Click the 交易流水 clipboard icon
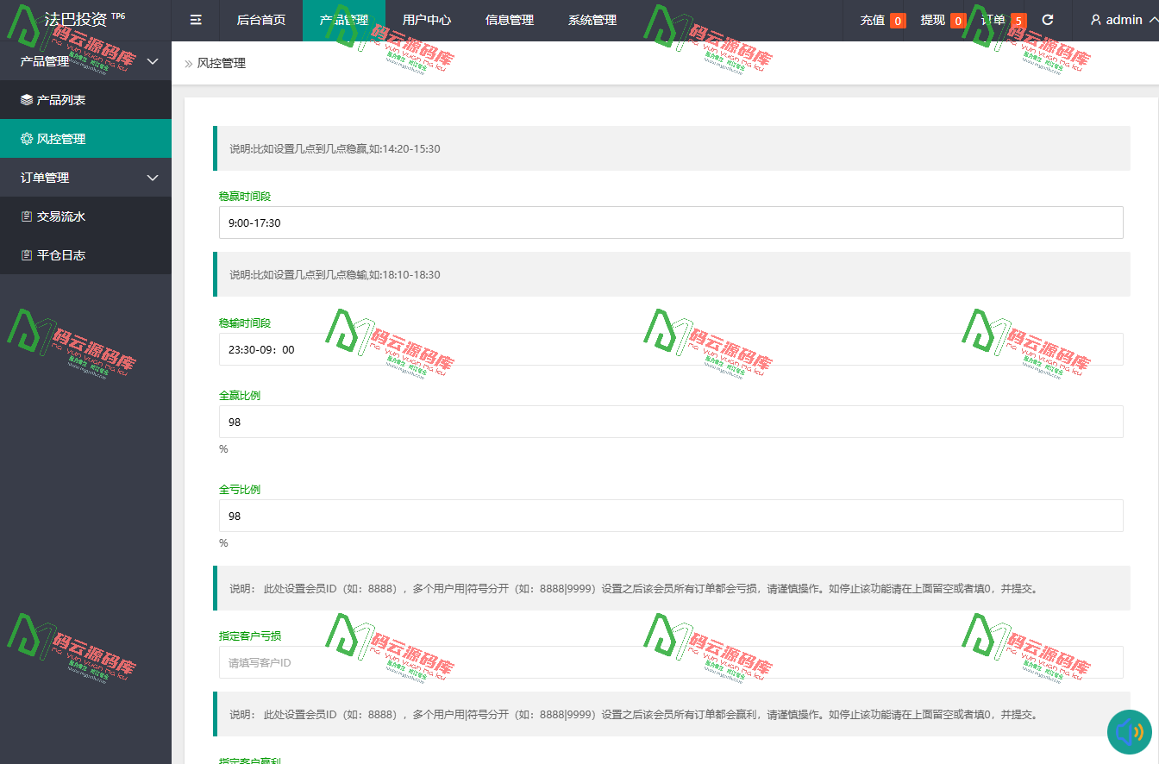 click(x=27, y=216)
